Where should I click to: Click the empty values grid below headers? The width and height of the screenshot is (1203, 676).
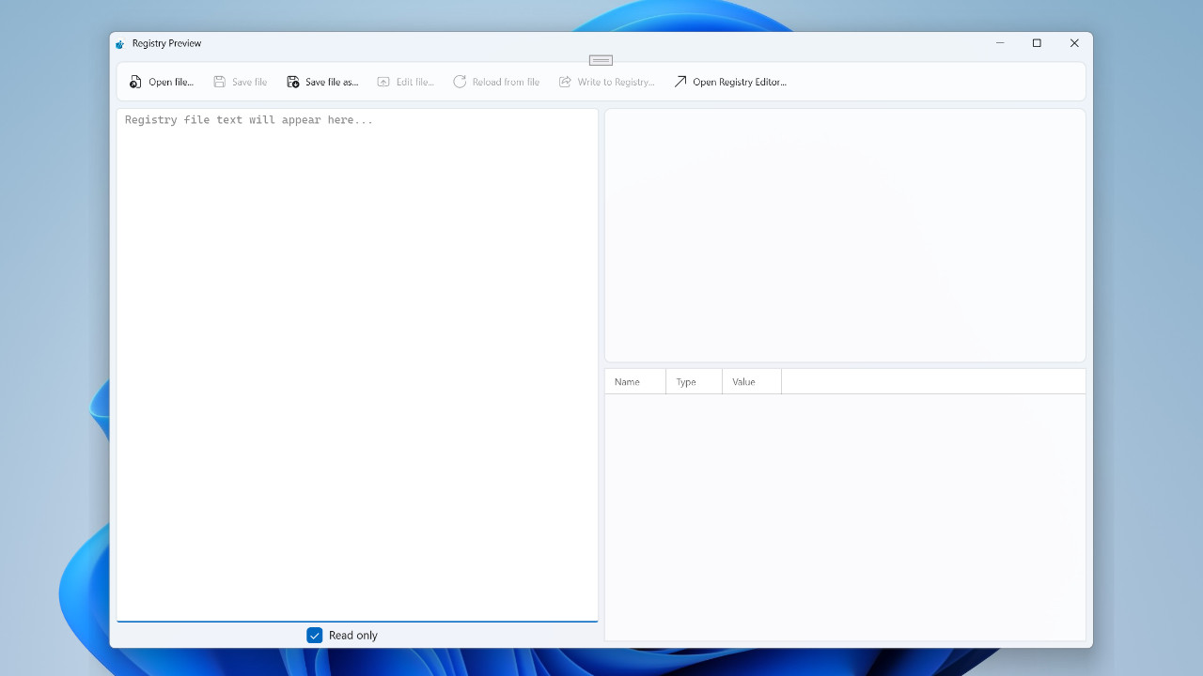(x=845, y=516)
